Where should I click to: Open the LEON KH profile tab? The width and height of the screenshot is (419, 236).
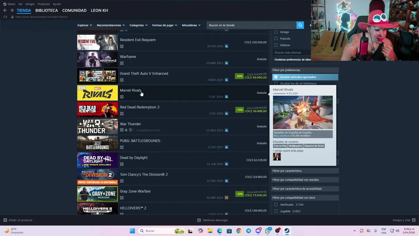coord(100,10)
